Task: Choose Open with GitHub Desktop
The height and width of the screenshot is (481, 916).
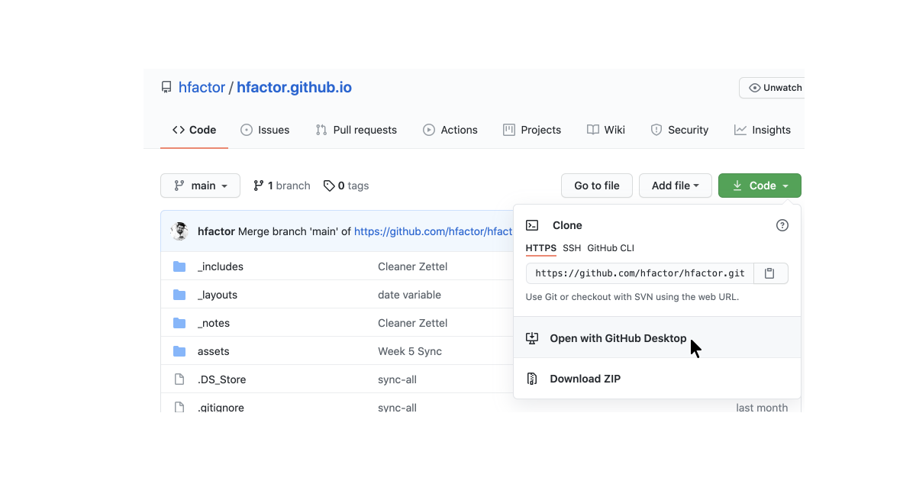Action: tap(618, 338)
